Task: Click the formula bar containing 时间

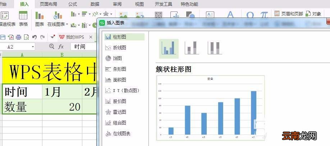Action: point(83,47)
